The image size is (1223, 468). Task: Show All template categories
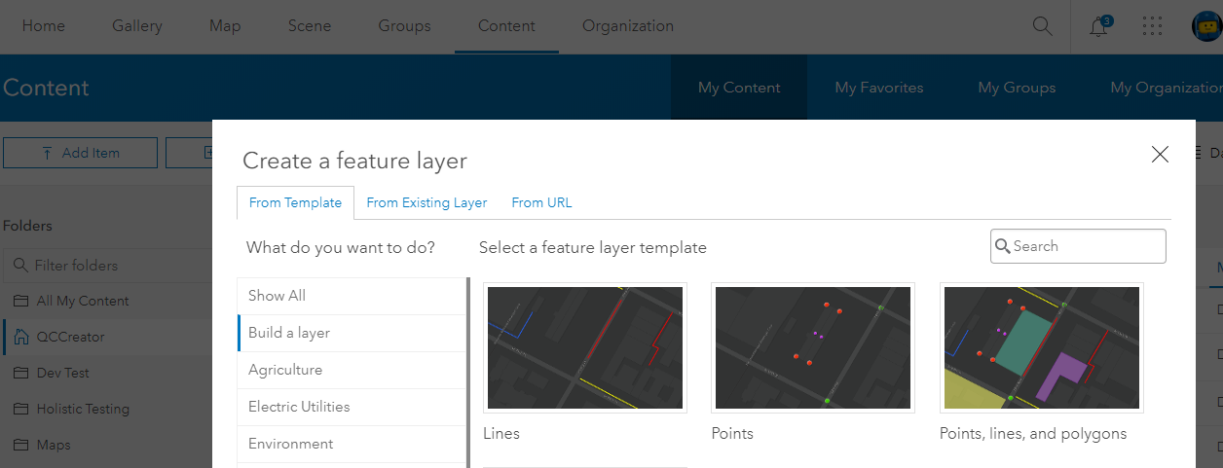(278, 296)
